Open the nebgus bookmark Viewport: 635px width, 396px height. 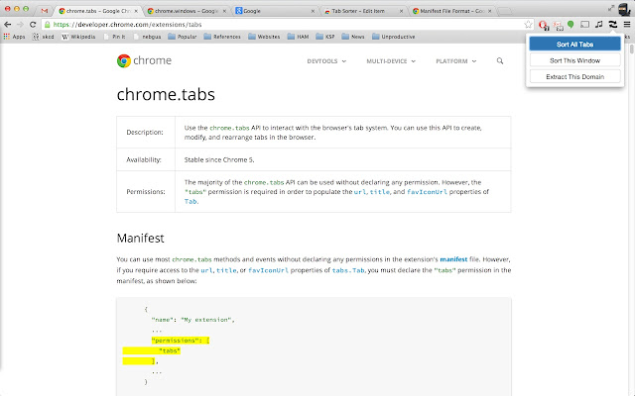coord(148,37)
